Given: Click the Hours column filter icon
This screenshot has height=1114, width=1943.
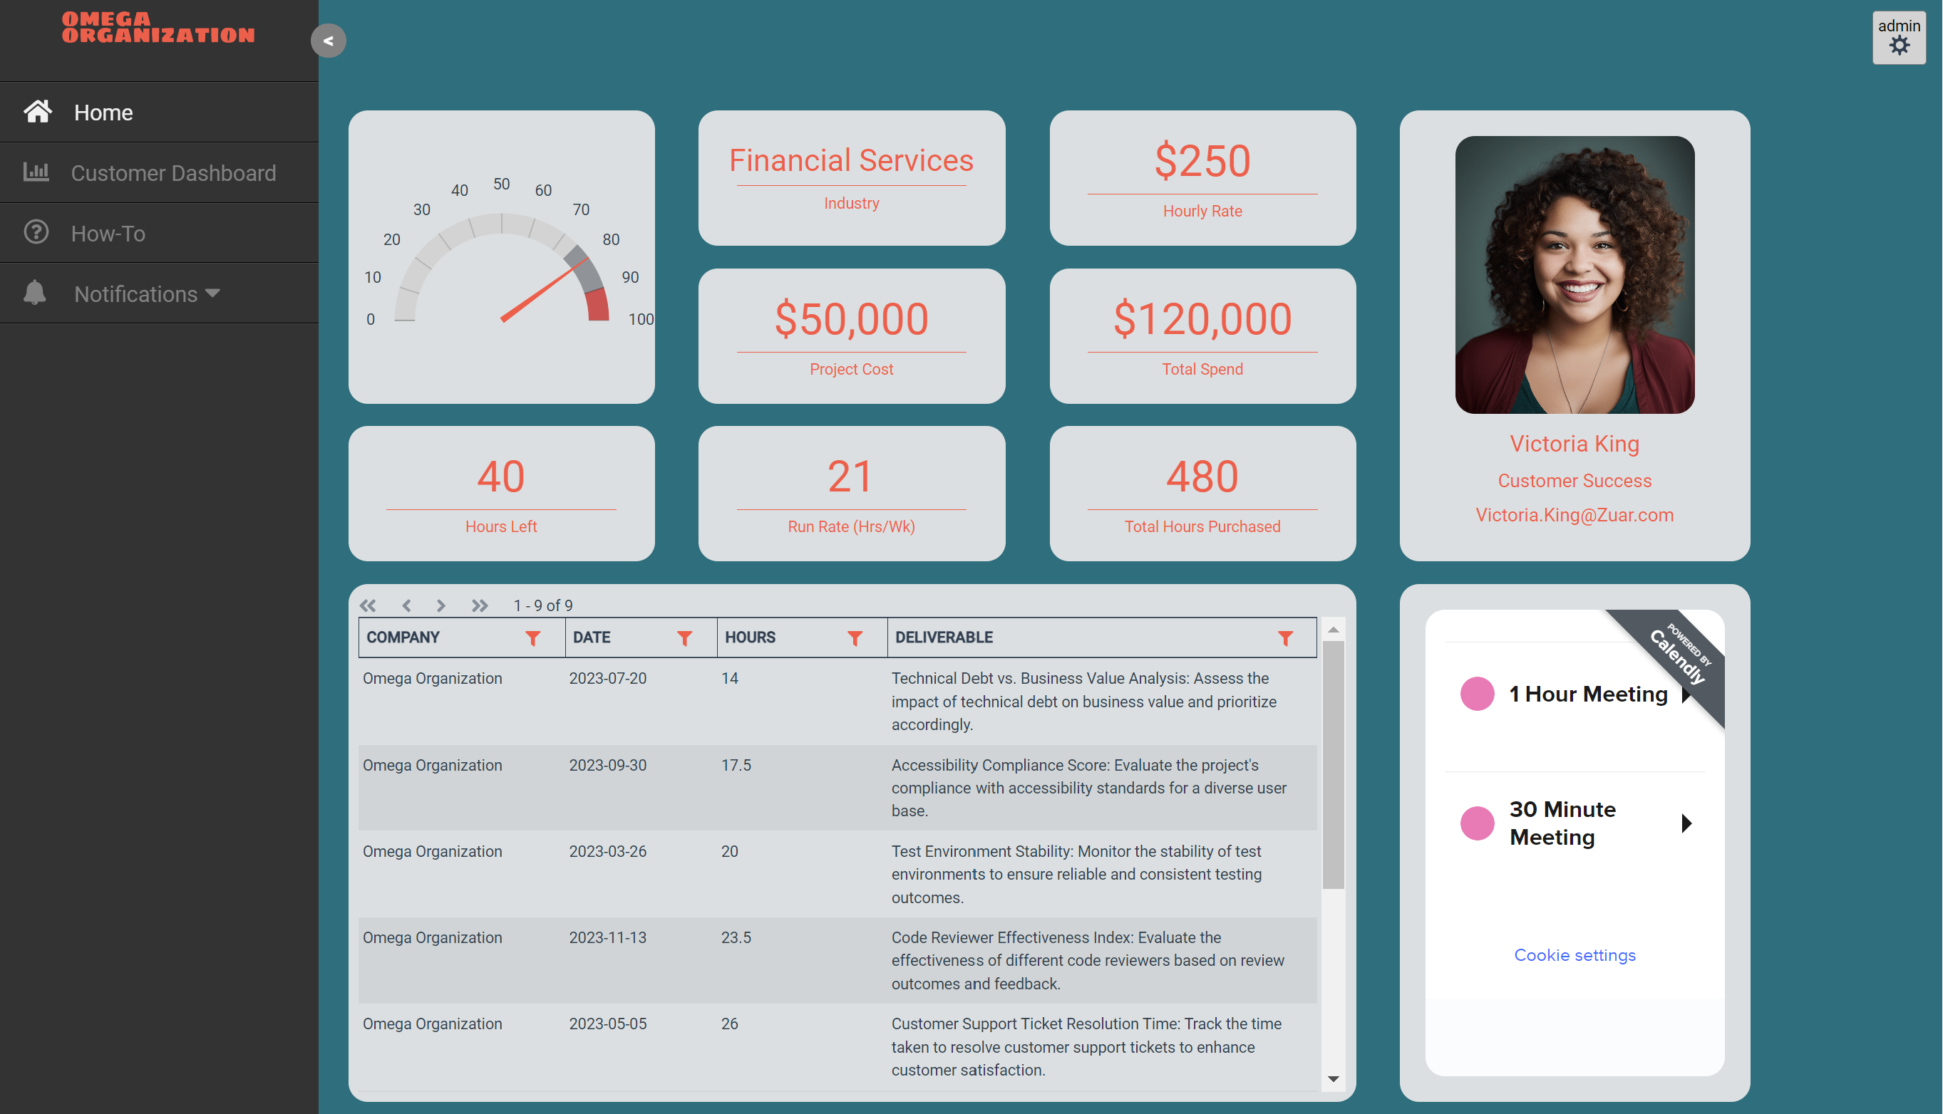Looking at the screenshot, I should pos(857,637).
